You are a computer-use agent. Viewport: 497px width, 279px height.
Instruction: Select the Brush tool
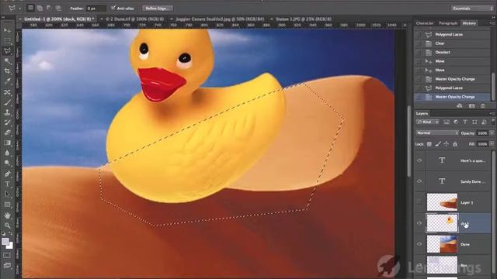7,102
